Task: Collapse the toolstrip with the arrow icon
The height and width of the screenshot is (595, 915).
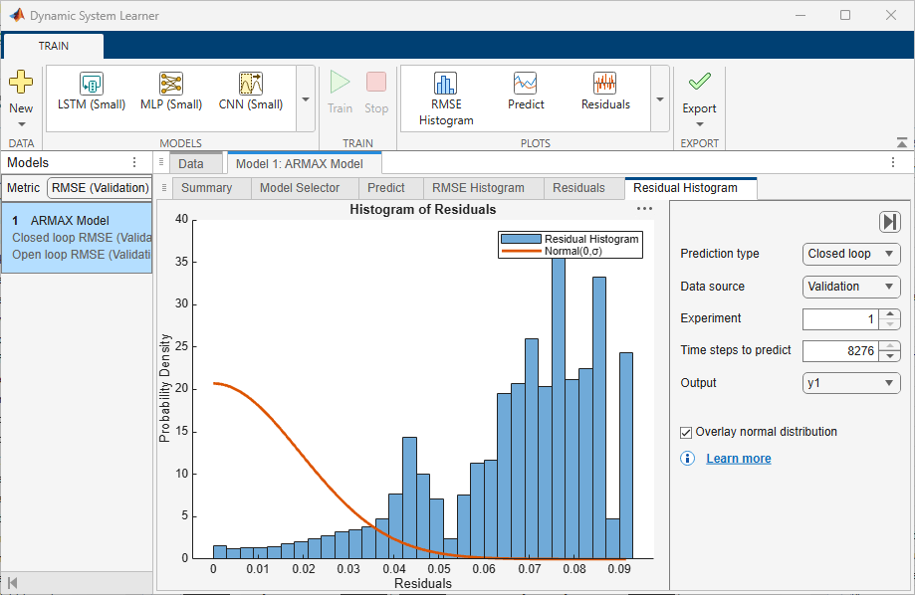Action: 902,142
